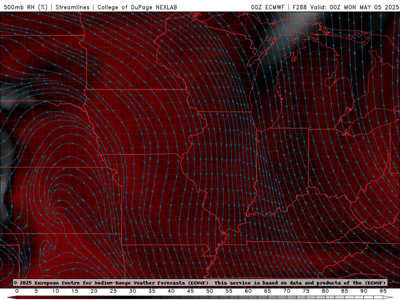Click the '95' value on the colorbar scale
The height and width of the screenshot is (300, 400).
tap(383, 291)
